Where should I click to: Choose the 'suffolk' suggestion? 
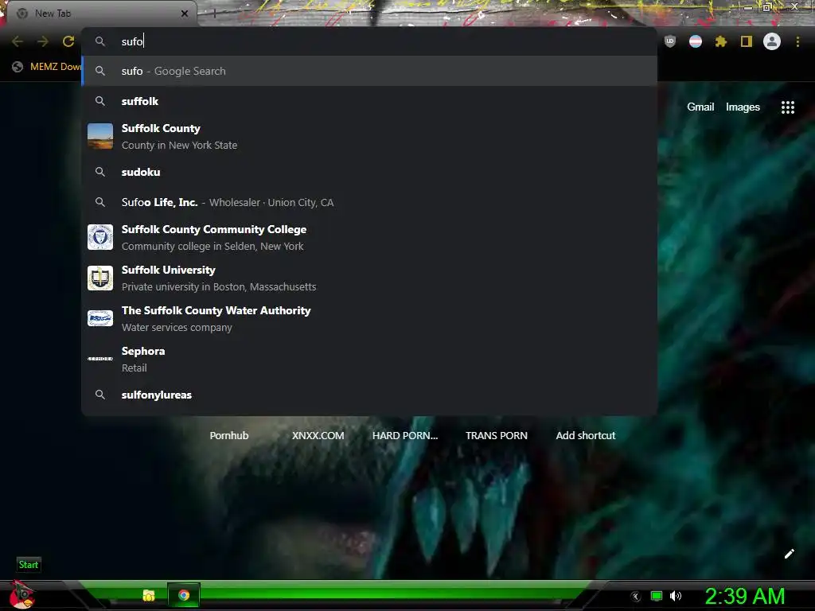point(369,101)
